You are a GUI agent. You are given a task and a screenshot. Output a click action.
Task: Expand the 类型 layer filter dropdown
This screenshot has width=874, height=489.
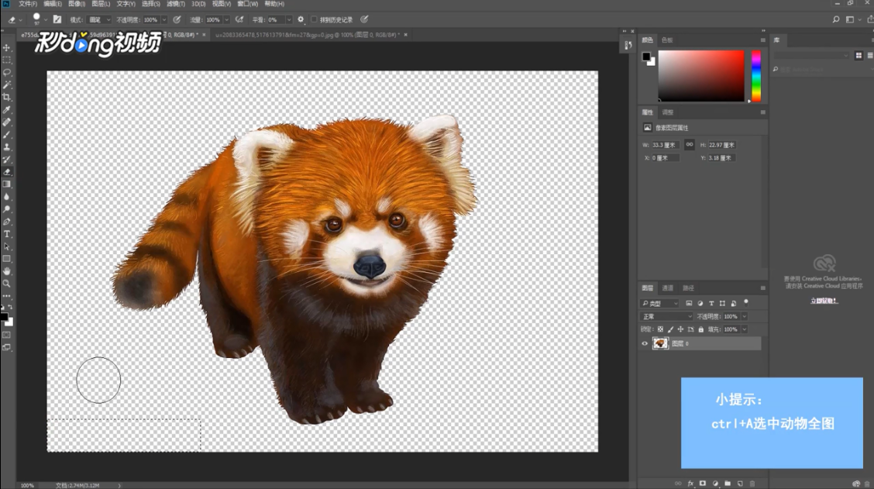(659, 303)
